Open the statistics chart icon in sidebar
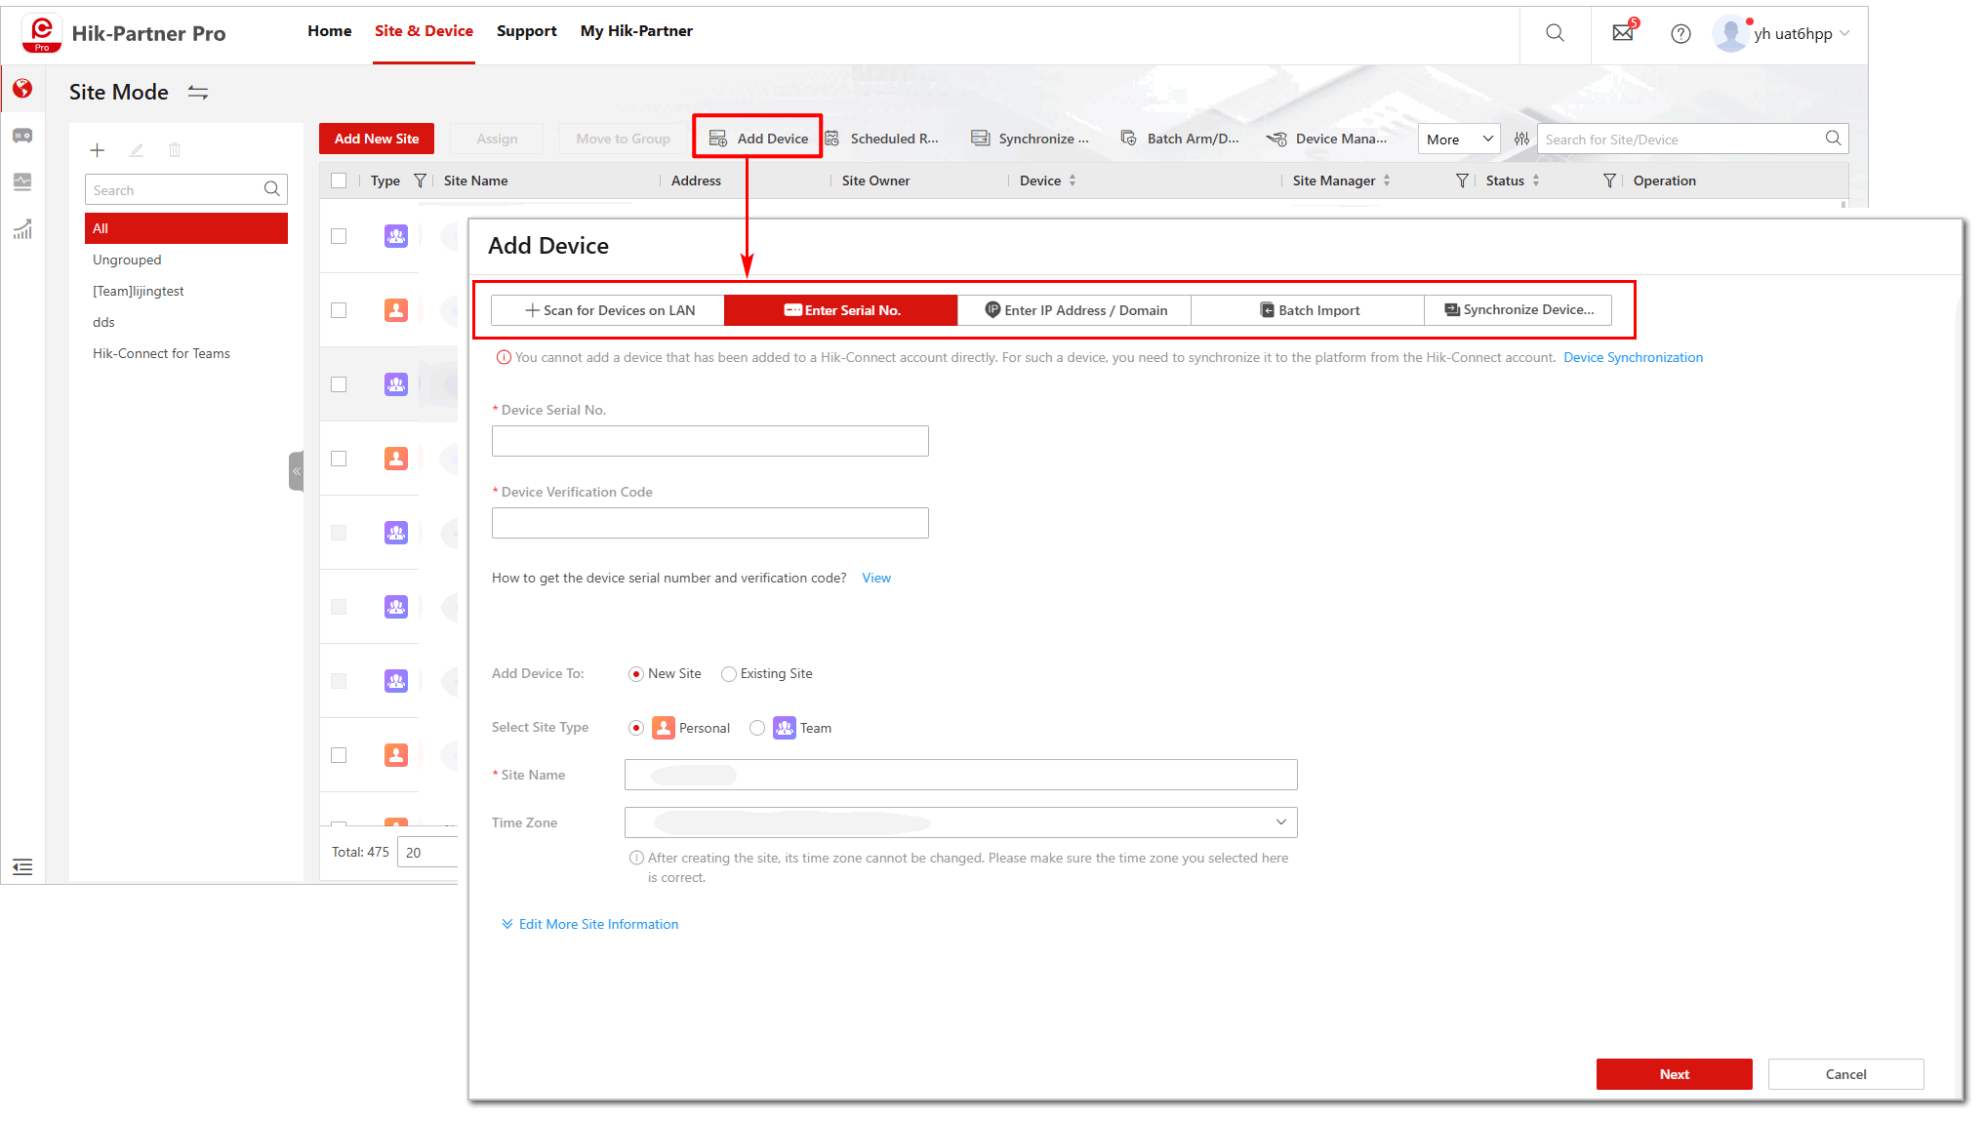 pyautogui.click(x=22, y=229)
